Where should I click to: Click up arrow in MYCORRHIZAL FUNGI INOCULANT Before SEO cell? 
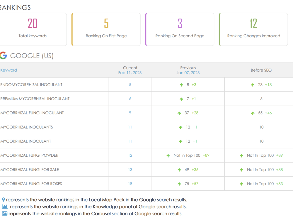253,113
